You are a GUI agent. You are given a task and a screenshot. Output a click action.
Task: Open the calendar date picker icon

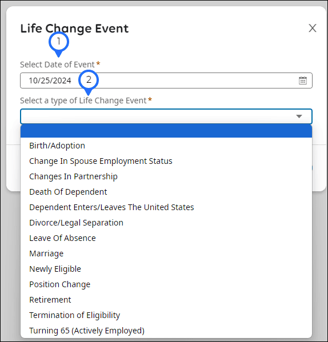pos(302,81)
